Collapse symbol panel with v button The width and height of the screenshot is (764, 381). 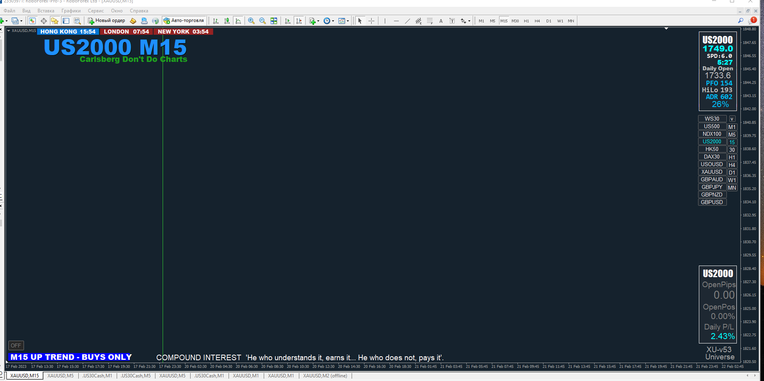pos(732,119)
